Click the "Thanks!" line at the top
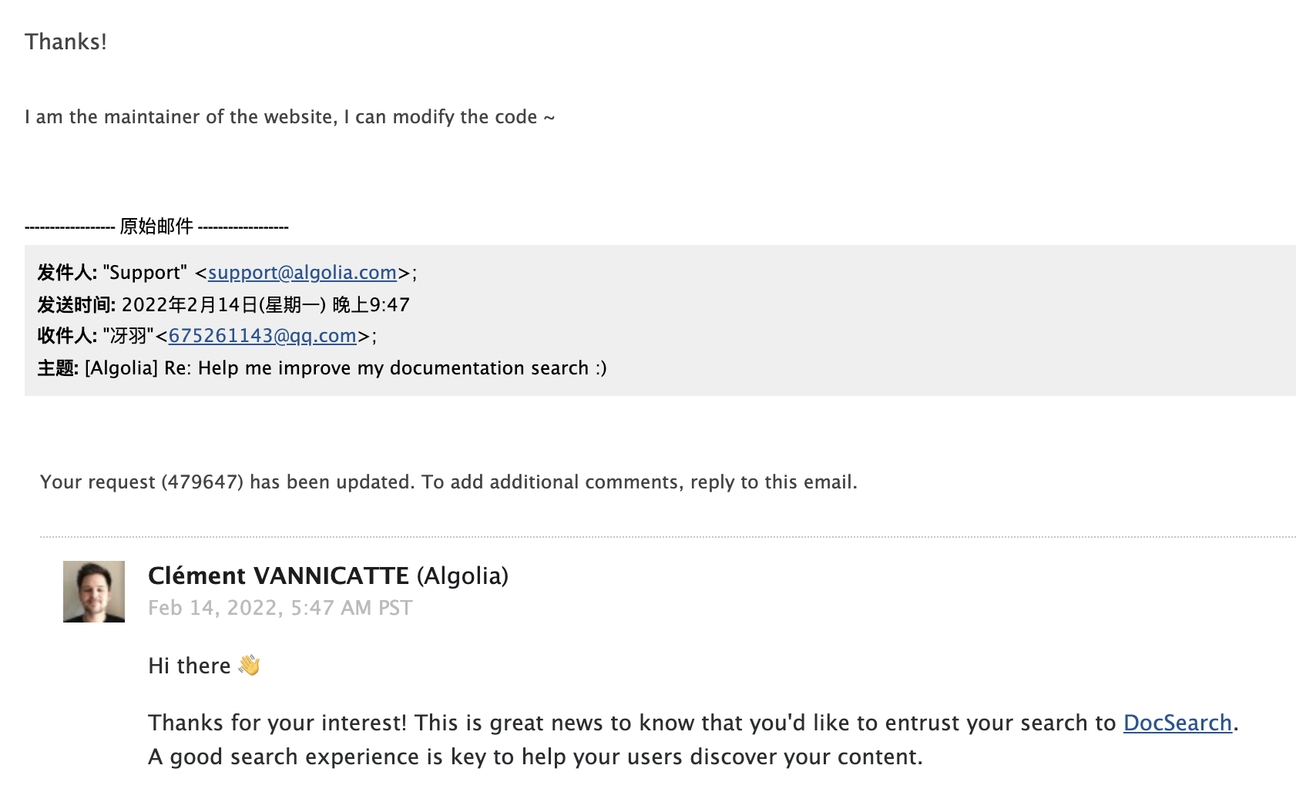Image resolution: width=1296 pixels, height=792 pixels. pos(66,42)
